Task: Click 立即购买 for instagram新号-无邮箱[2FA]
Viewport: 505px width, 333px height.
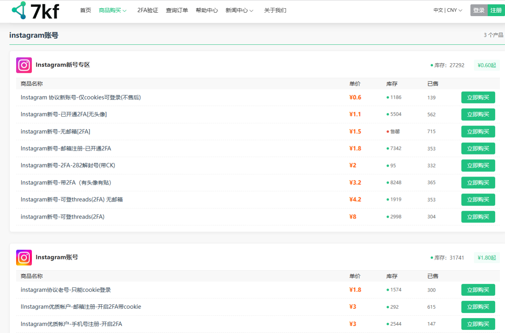Action: click(478, 132)
